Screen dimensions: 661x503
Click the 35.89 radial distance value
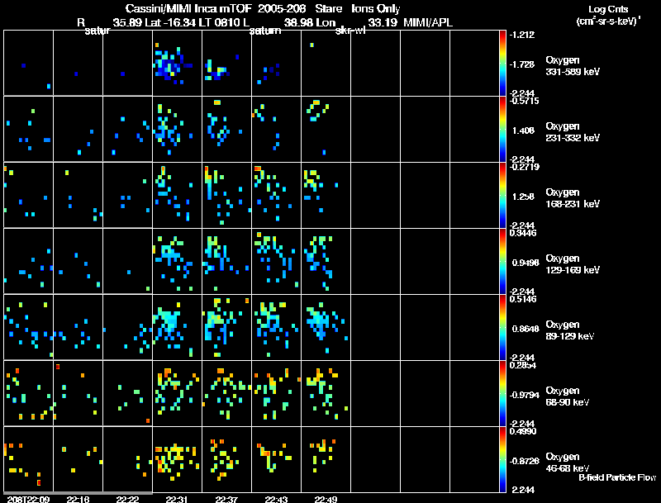point(127,22)
